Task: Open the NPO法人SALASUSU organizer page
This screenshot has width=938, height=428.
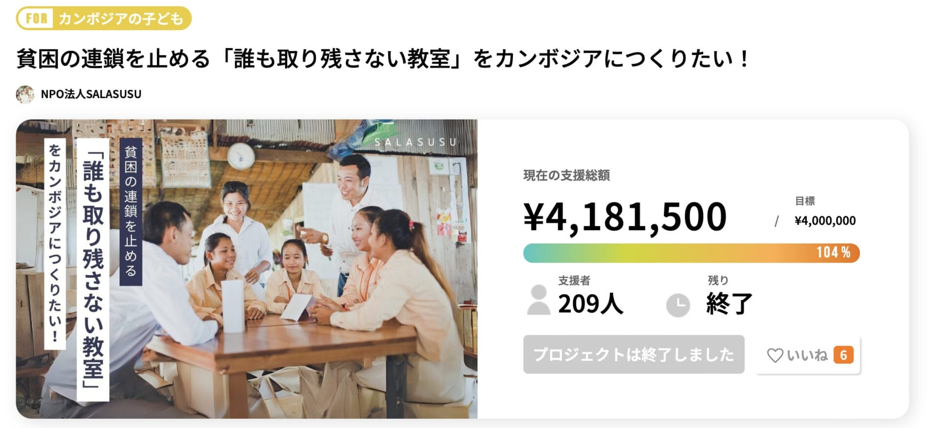Action: pyautogui.click(x=91, y=94)
